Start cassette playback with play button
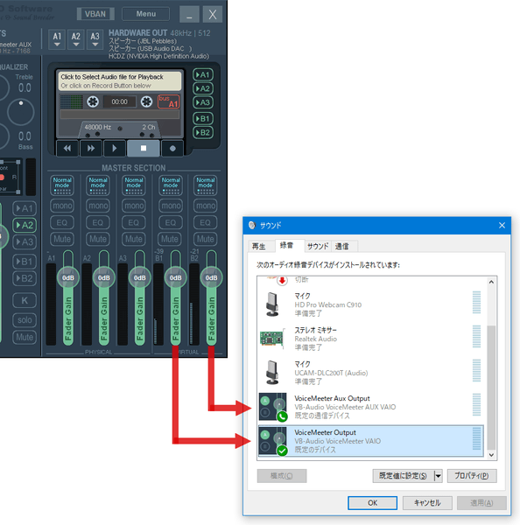 pos(115,149)
